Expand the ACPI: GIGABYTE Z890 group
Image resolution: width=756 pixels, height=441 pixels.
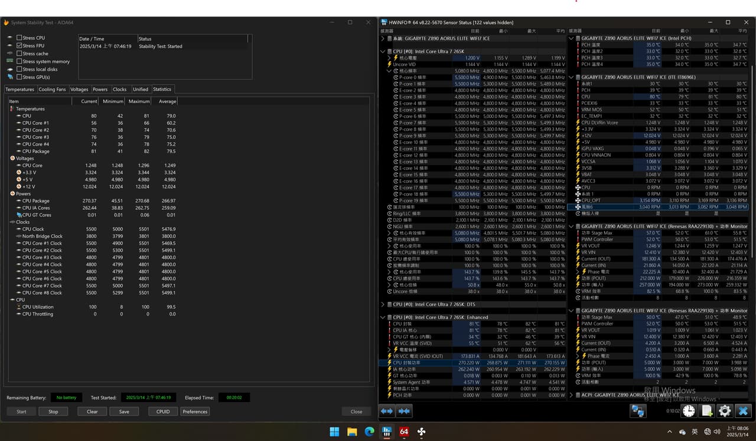(x=571, y=395)
